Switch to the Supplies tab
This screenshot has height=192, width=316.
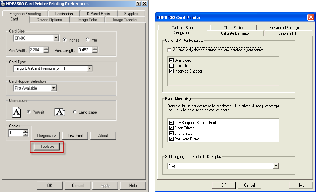[131, 14]
